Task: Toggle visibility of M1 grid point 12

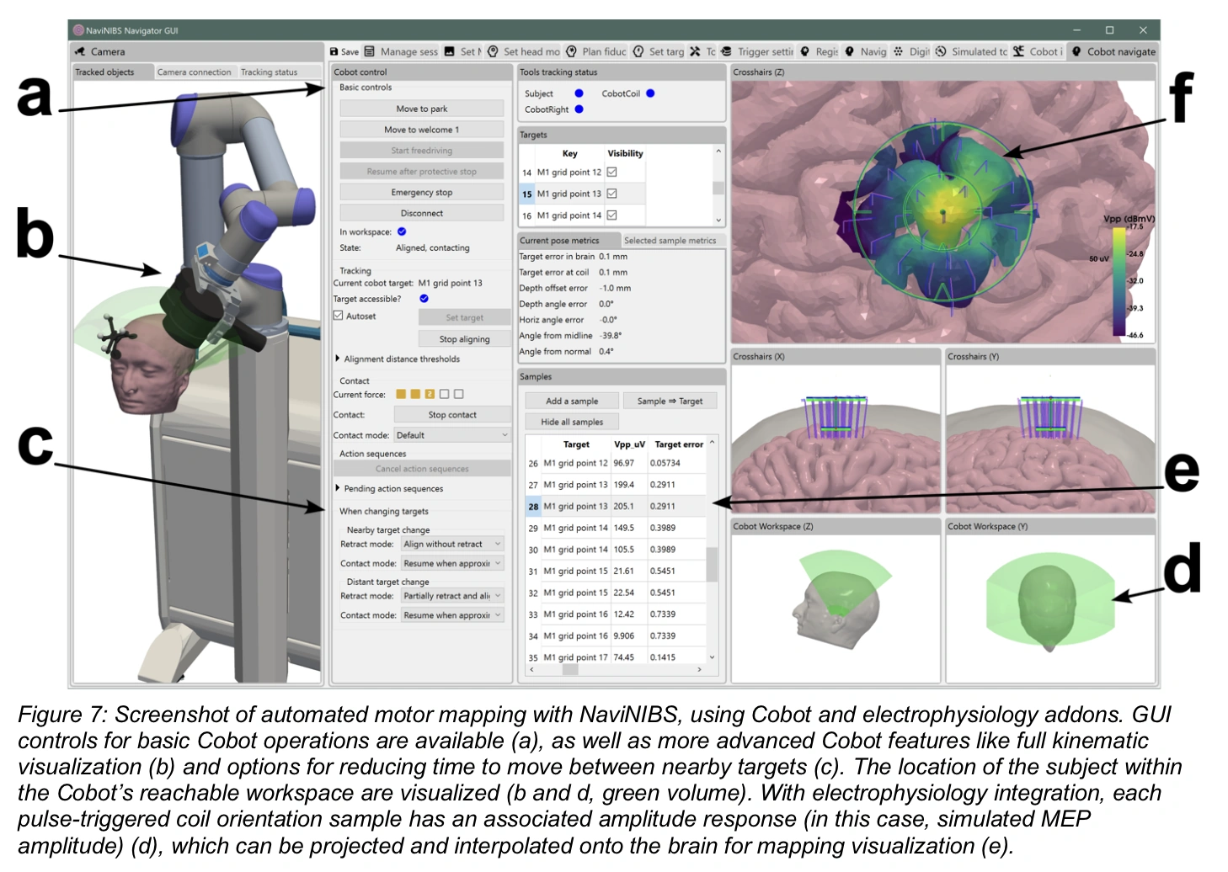Action: tap(612, 172)
